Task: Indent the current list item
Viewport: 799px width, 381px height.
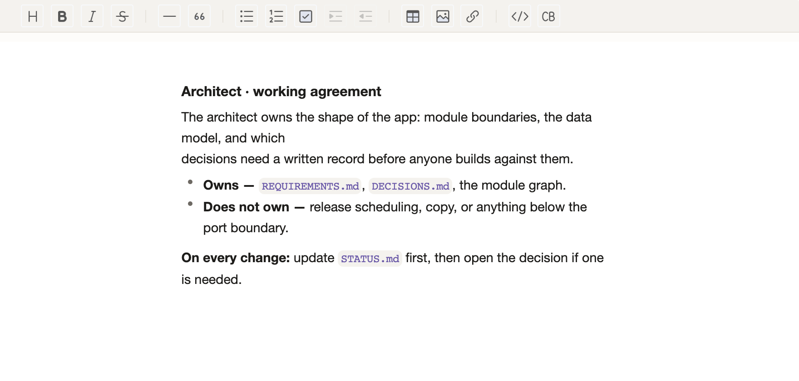Action: [x=335, y=16]
